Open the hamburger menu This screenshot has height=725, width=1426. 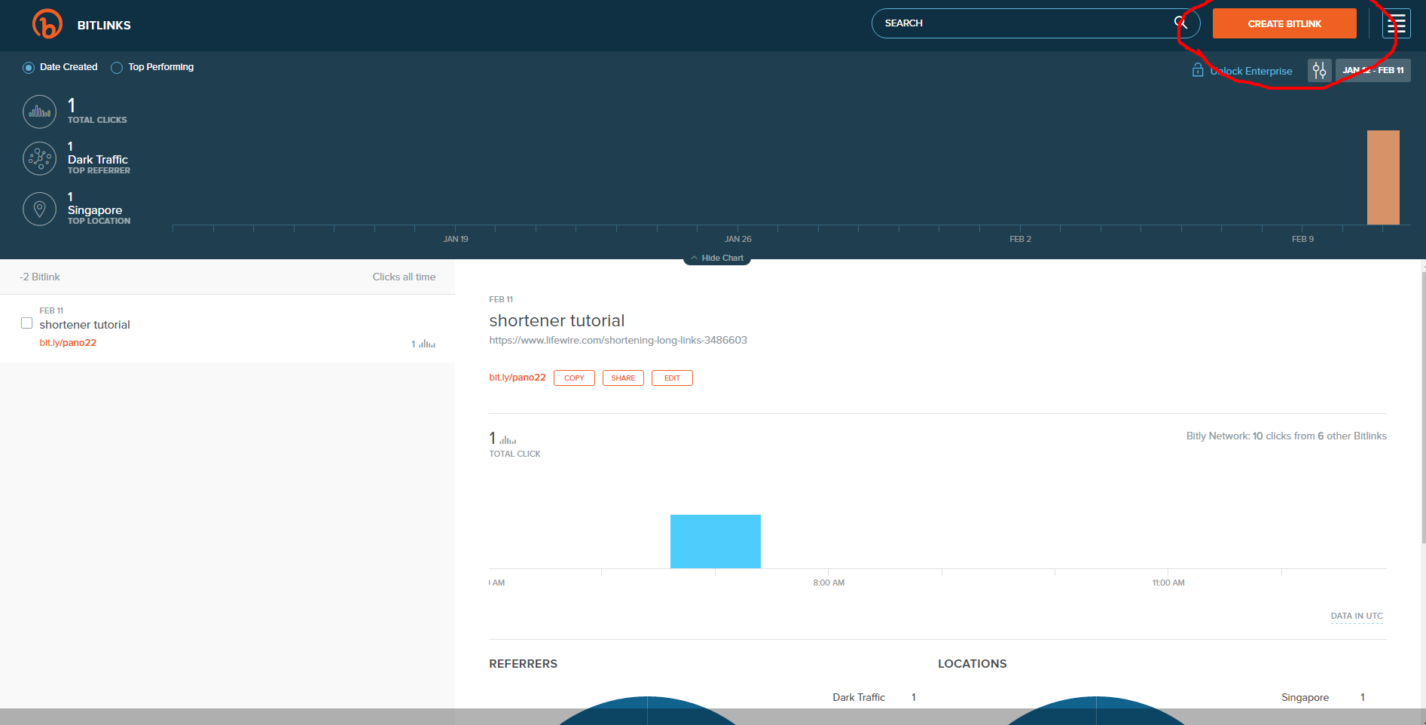coord(1396,24)
